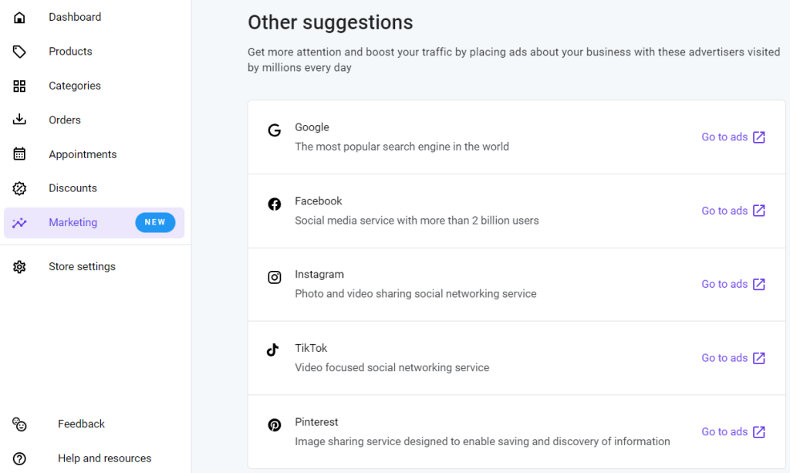Click the Pinterest logo icon
The width and height of the screenshot is (790, 473).
coord(275,425)
